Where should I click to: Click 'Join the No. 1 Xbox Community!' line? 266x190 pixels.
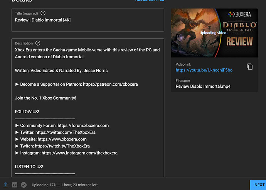[45, 98]
